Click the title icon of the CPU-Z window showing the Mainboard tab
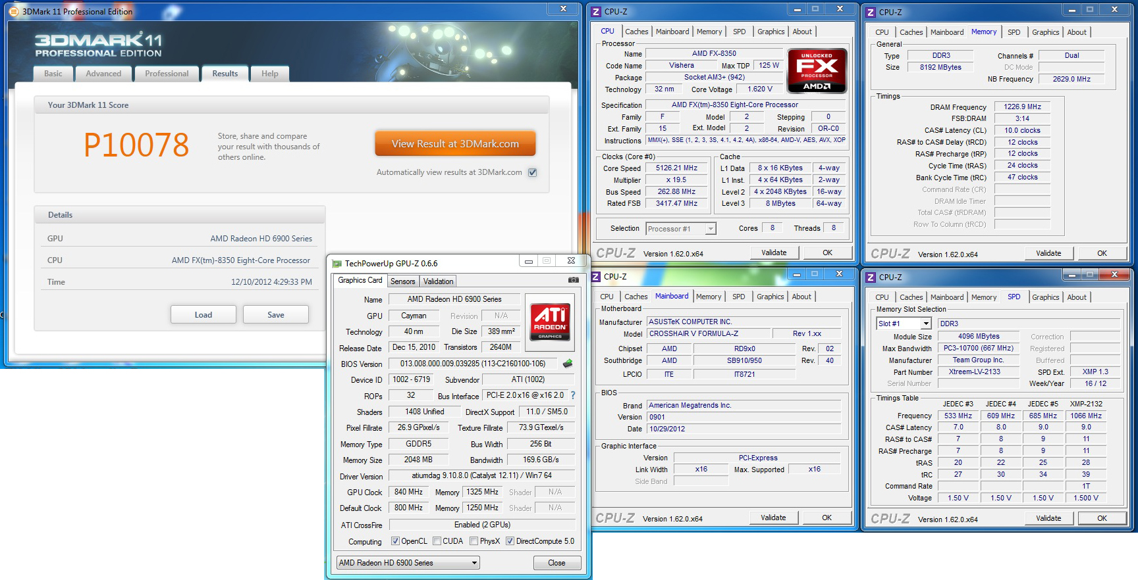The width and height of the screenshot is (1138, 580). [x=596, y=277]
